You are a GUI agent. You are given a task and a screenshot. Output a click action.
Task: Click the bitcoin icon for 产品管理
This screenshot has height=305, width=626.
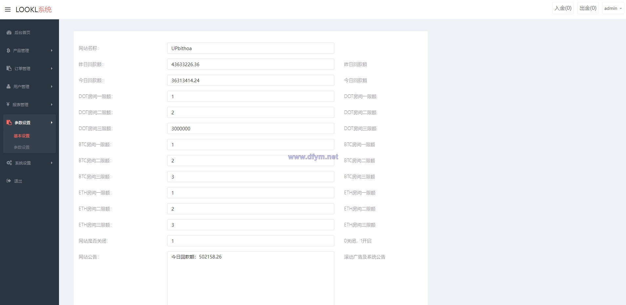tap(8, 50)
